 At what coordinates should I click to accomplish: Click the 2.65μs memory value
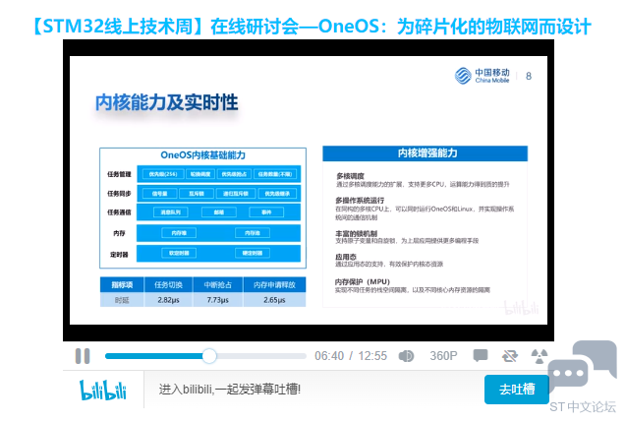(274, 300)
